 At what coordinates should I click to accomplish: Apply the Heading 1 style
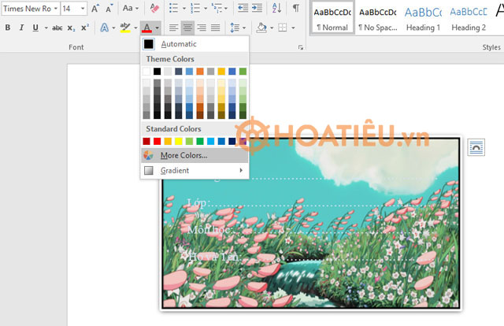[423, 18]
